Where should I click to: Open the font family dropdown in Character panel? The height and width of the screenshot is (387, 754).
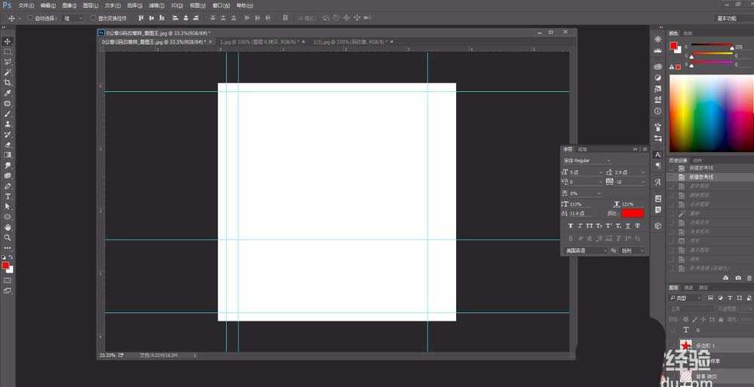click(587, 160)
